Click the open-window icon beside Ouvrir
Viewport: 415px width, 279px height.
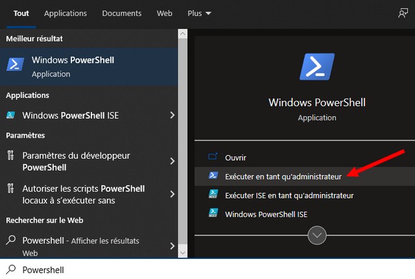coord(213,156)
